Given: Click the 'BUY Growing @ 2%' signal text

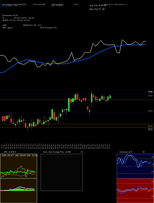Looking at the screenshot, I should [x=48, y=28].
